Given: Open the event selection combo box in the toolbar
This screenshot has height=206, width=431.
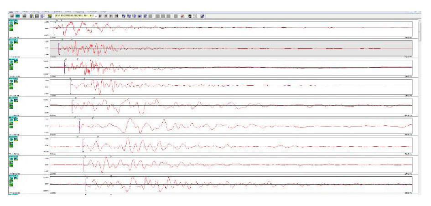Looking at the screenshot, I should pyautogui.click(x=74, y=16).
